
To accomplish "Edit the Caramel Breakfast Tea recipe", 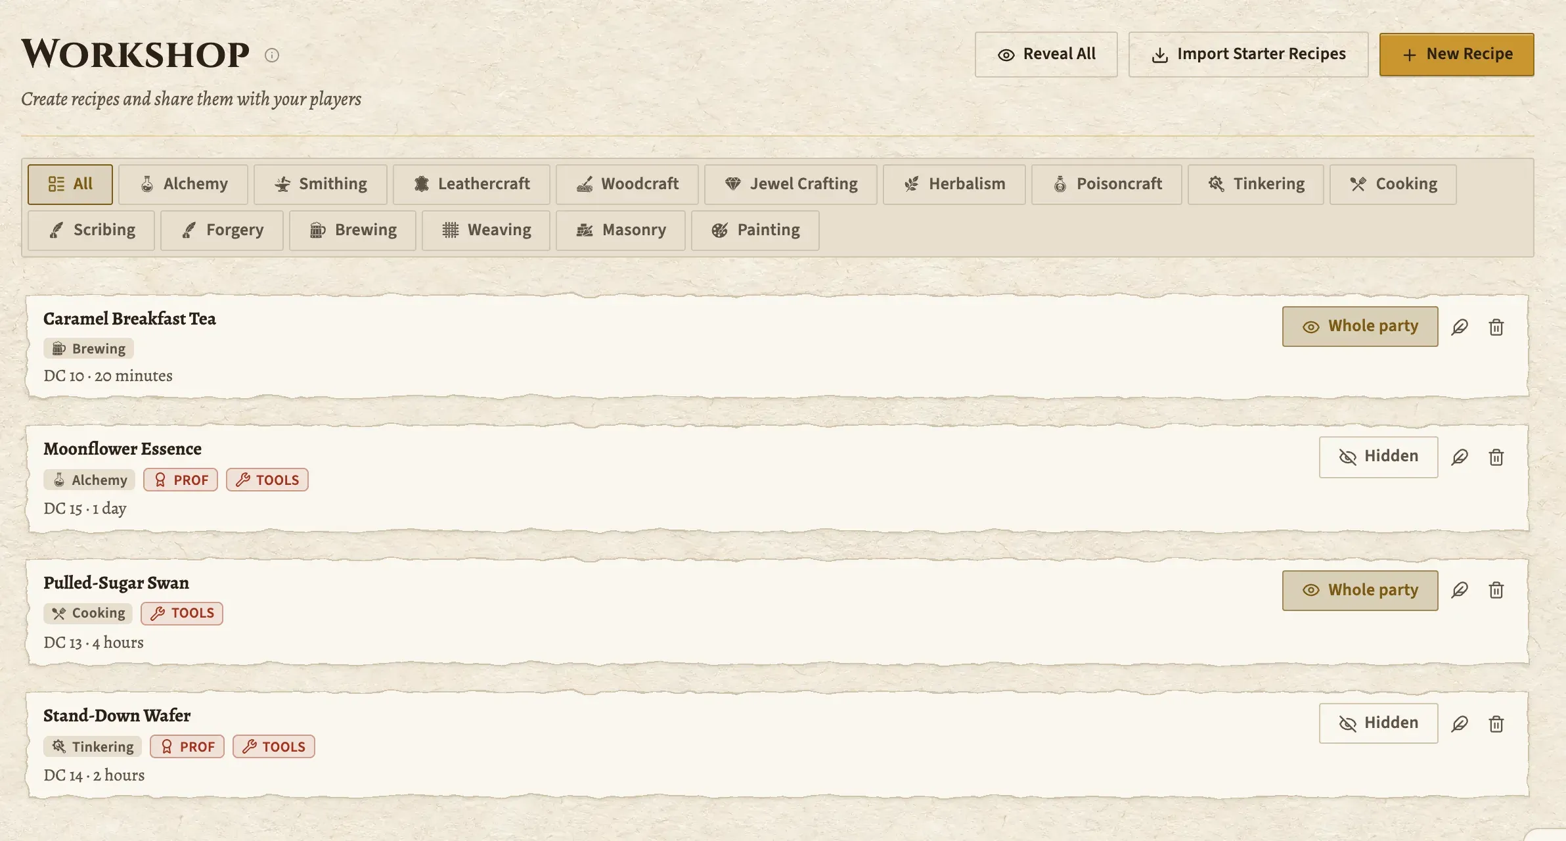I will [1460, 327].
